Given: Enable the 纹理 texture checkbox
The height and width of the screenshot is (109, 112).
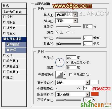Looking at the screenshot, I should coord(8,50).
